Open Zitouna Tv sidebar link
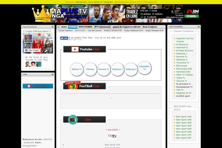This screenshot has height=148, width=222. click(182, 81)
